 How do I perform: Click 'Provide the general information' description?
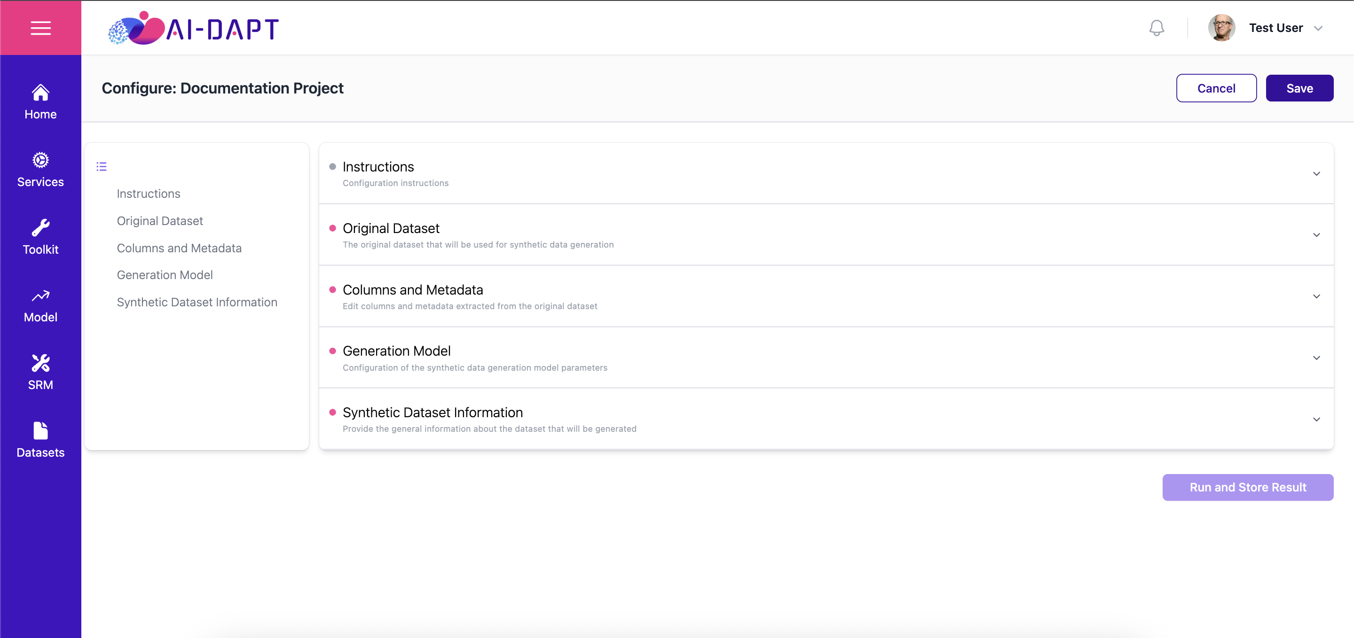coord(489,428)
